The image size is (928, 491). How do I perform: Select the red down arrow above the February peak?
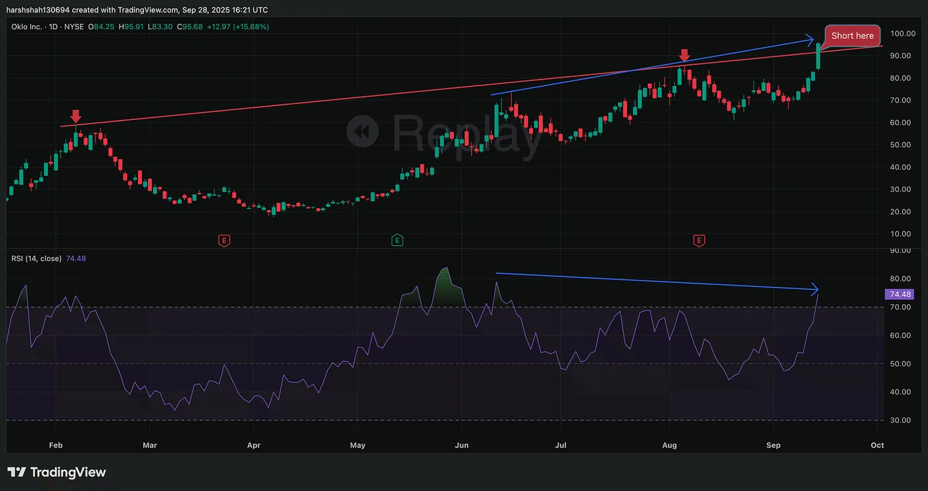tap(76, 117)
